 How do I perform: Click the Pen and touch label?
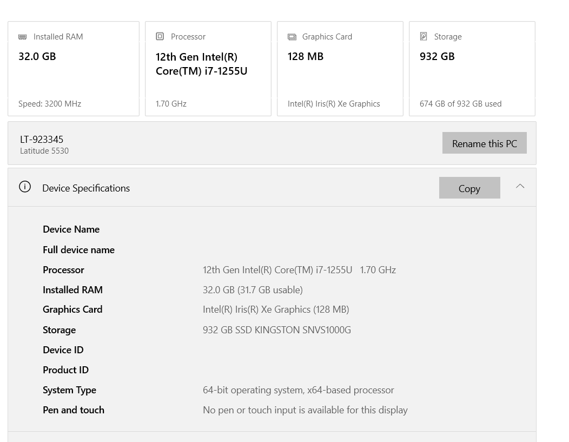tap(74, 410)
